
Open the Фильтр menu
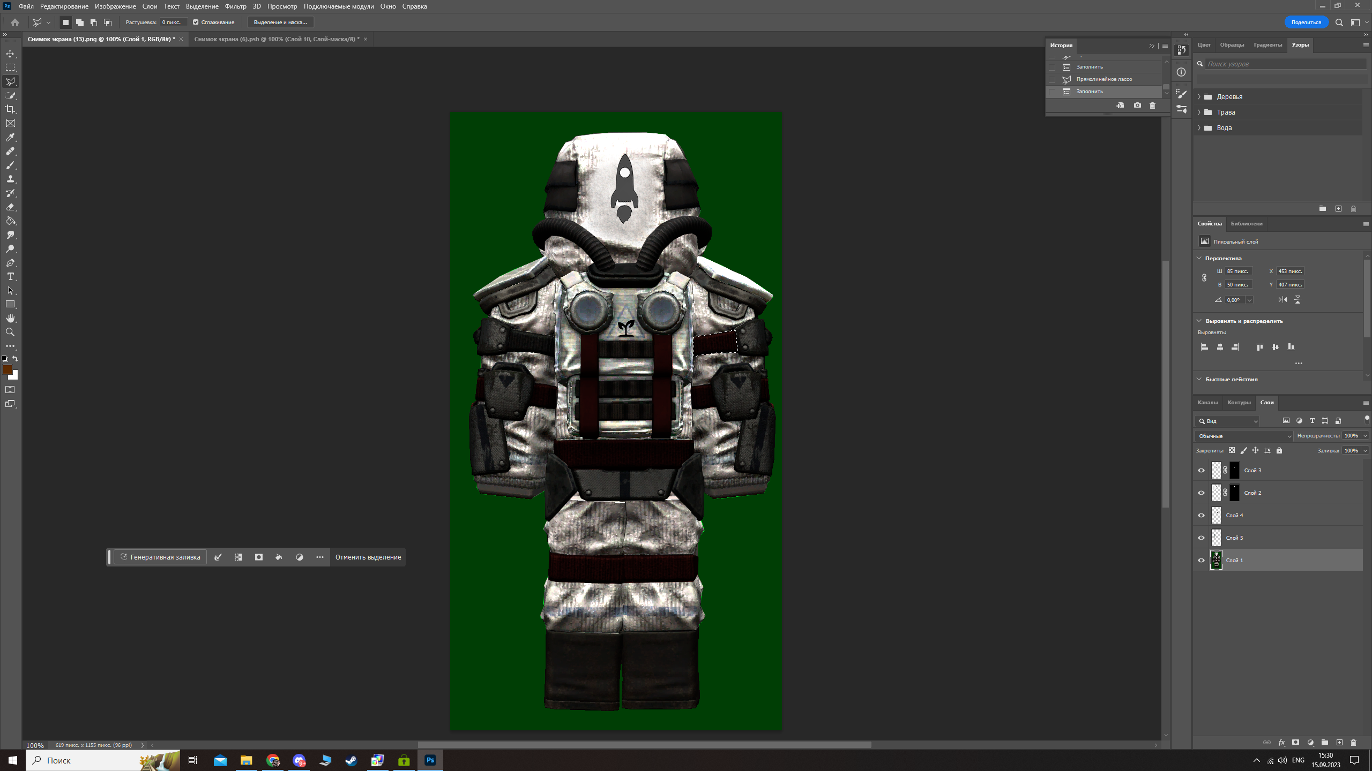(x=235, y=6)
